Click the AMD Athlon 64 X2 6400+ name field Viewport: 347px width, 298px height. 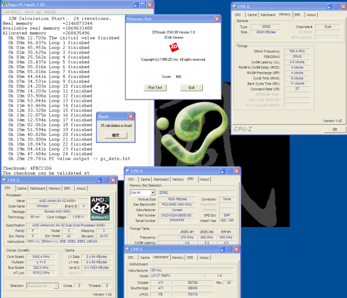coord(57,200)
